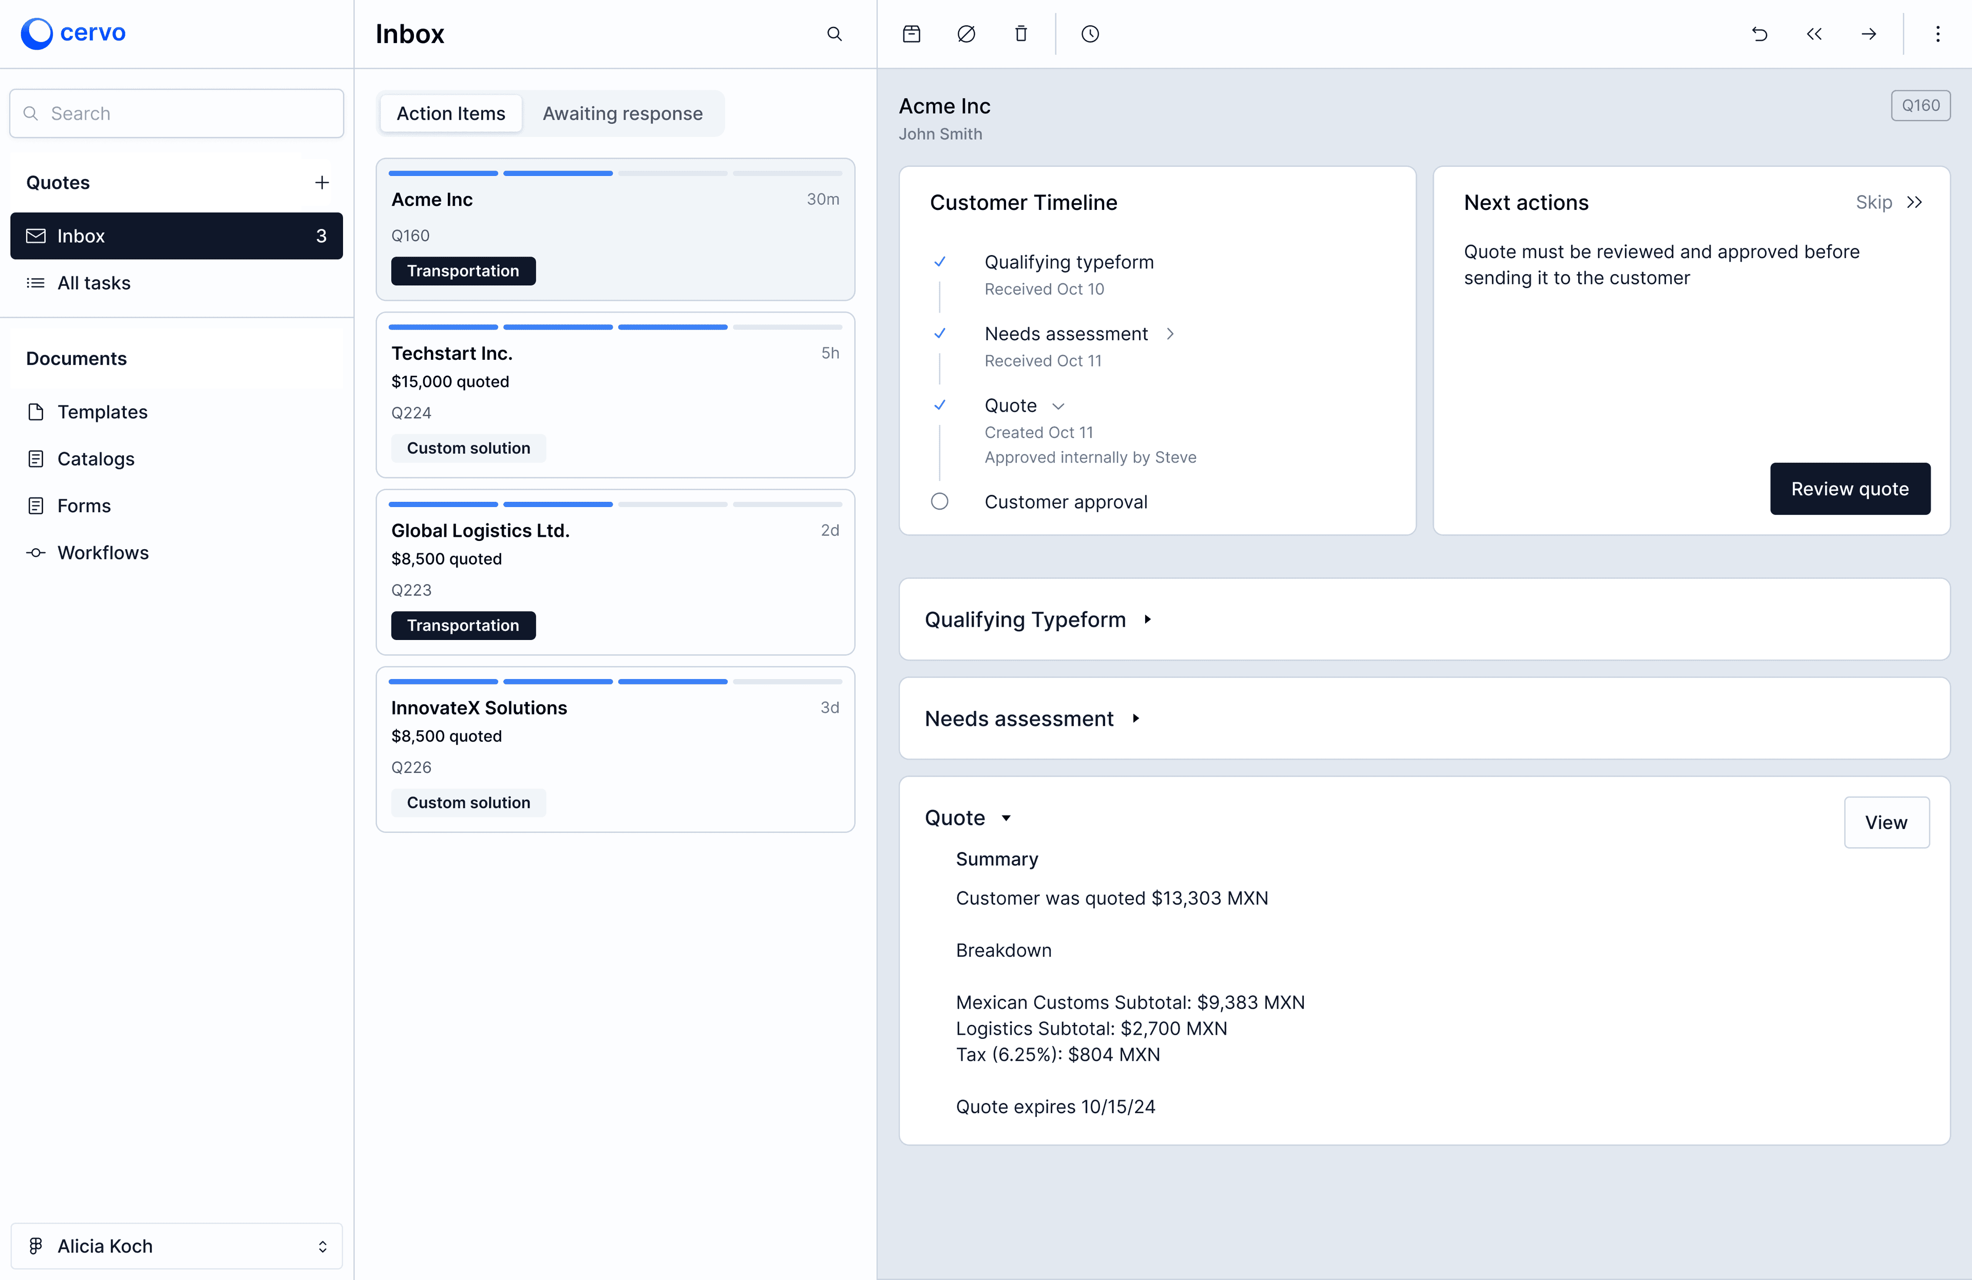Click the View button on Quote section
The height and width of the screenshot is (1280, 1972).
[1887, 822]
